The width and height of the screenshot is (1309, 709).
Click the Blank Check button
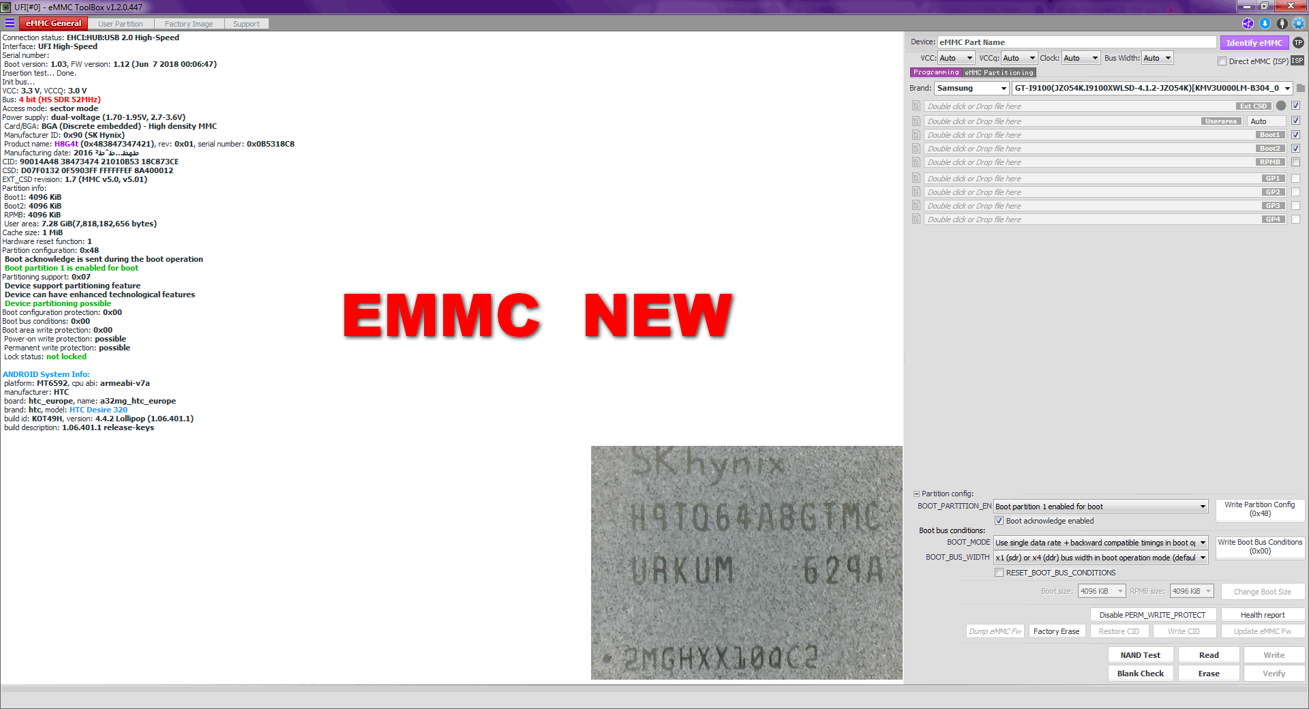[1140, 674]
